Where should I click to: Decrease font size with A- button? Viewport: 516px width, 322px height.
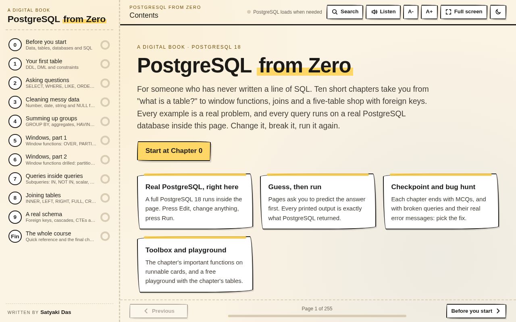point(411,12)
